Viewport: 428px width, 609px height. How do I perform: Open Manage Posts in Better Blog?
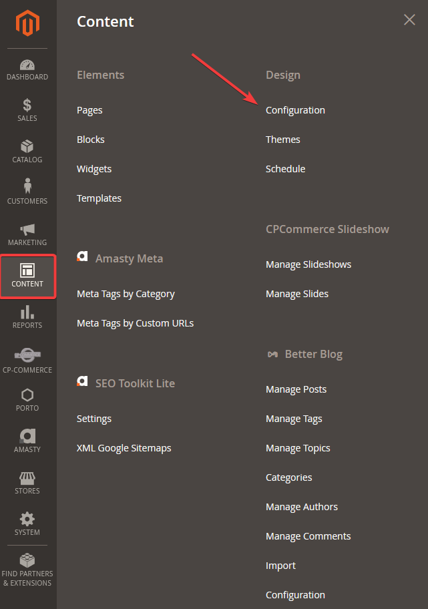296,389
